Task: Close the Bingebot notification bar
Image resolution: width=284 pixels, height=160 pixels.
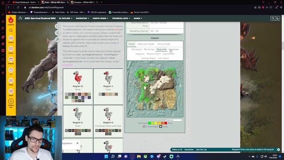Action: [278, 150]
